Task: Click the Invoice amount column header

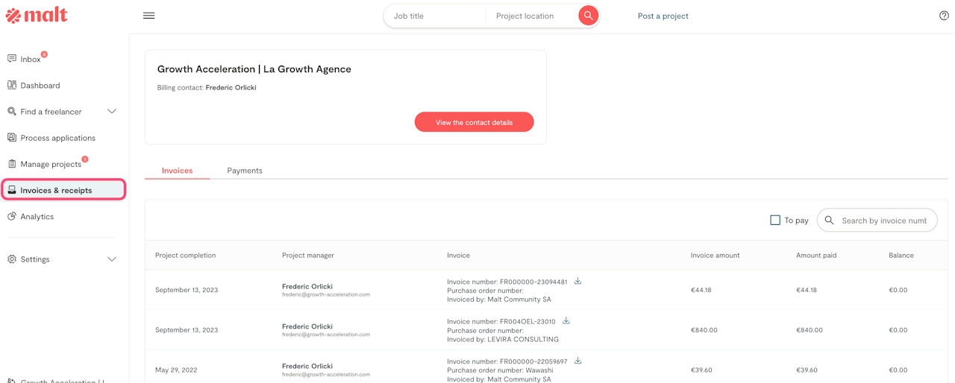Action: point(716,255)
